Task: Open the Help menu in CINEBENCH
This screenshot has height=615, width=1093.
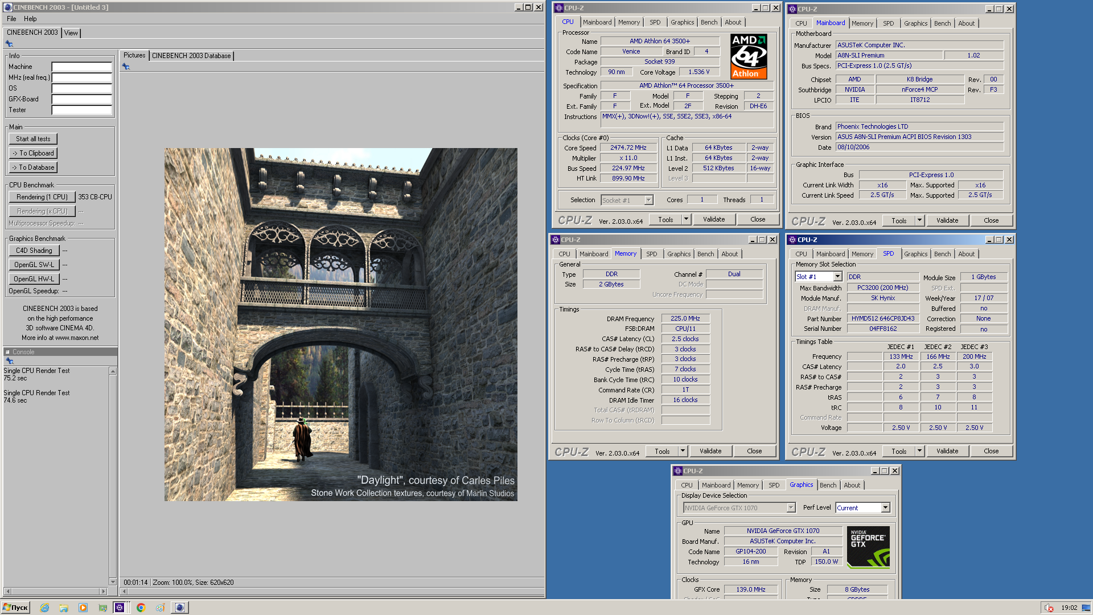Action: click(x=30, y=19)
